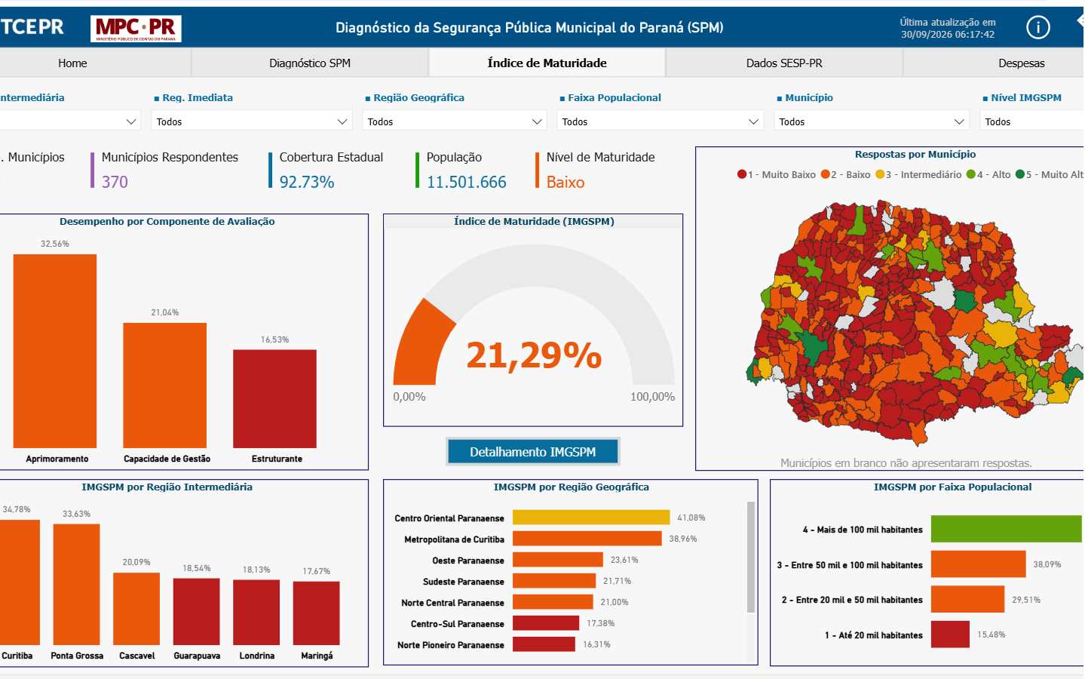Click the information icon in the header
The height and width of the screenshot is (679, 1085).
coord(1038,28)
